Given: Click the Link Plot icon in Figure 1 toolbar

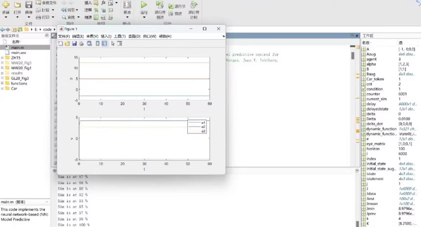Looking at the screenshot, I should click(89, 44).
